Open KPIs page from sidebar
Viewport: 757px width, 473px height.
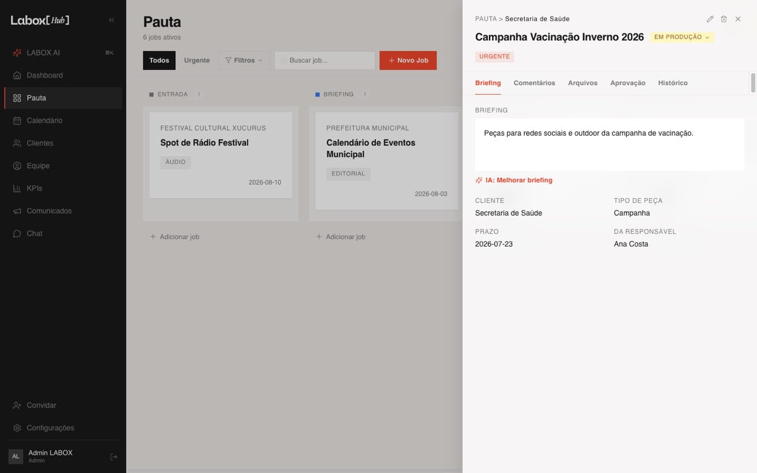coord(63,189)
